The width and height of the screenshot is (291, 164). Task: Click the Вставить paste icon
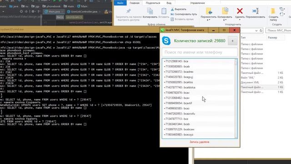point(164,11)
